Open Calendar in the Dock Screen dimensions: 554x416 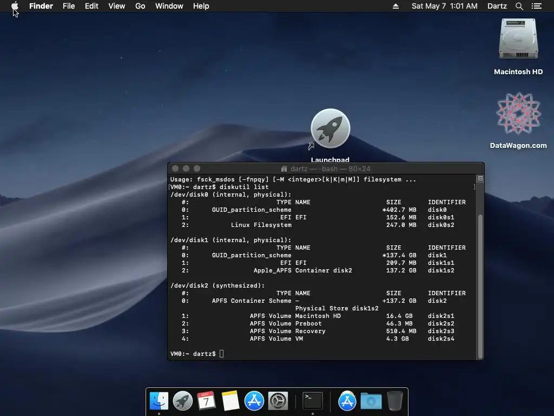206,401
